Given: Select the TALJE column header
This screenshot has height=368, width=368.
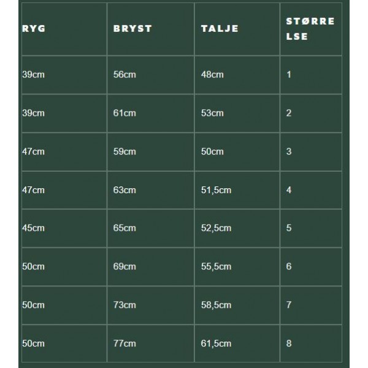Looking at the screenshot, I should (220, 29).
